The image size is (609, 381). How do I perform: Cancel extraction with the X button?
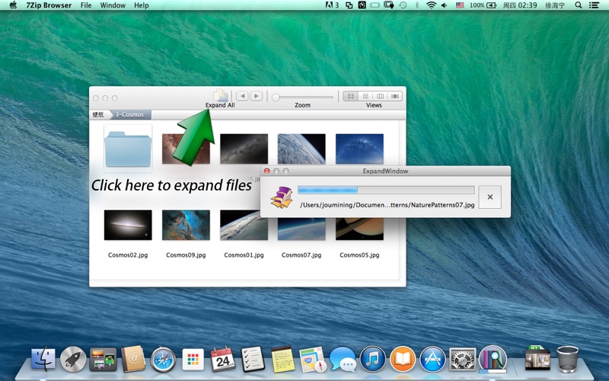489,197
